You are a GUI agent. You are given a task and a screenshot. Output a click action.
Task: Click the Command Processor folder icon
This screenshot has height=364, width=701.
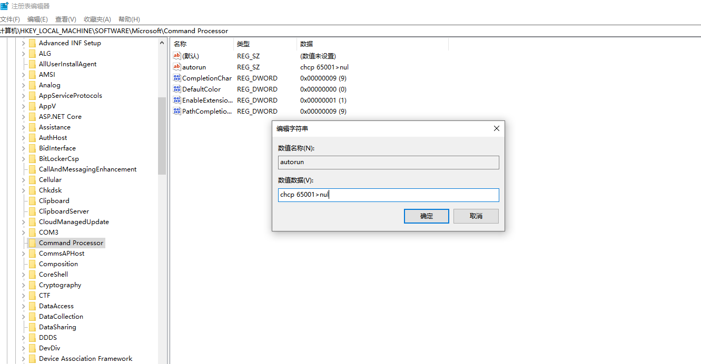click(x=33, y=242)
